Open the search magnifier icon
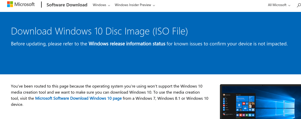301x119 pixels. [299, 5]
